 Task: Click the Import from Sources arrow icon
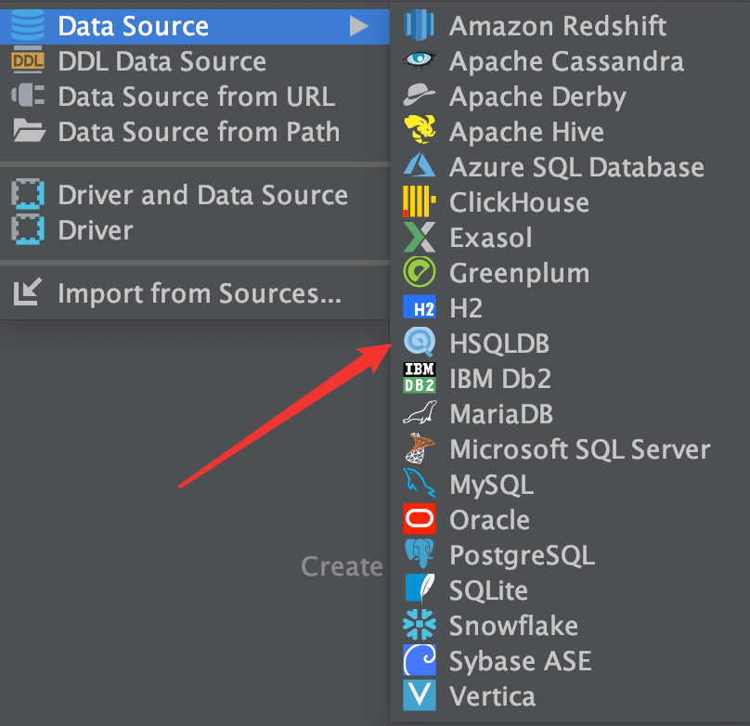tap(27, 292)
